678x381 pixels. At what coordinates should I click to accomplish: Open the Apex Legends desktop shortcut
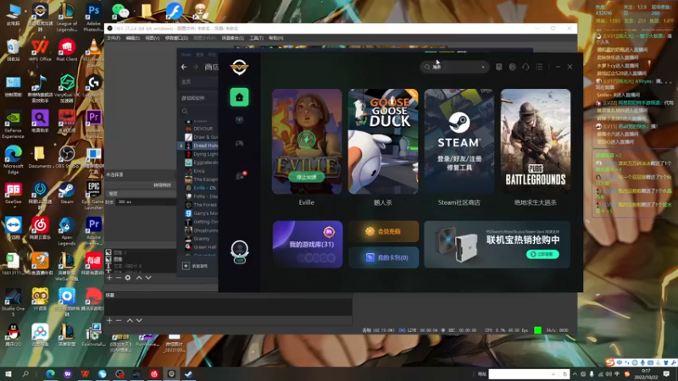pyautogui.click(x=67, y=231)
